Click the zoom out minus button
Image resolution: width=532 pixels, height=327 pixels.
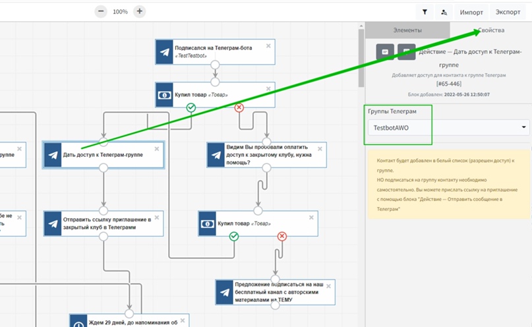tap(100, 11)
